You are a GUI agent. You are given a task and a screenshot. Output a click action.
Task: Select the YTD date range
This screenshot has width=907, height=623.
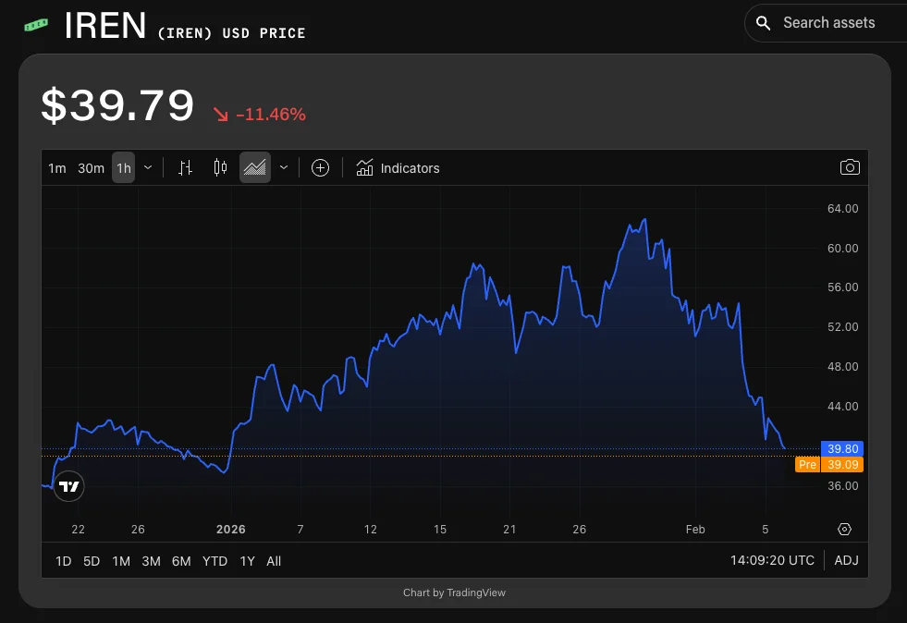[214, 561]
